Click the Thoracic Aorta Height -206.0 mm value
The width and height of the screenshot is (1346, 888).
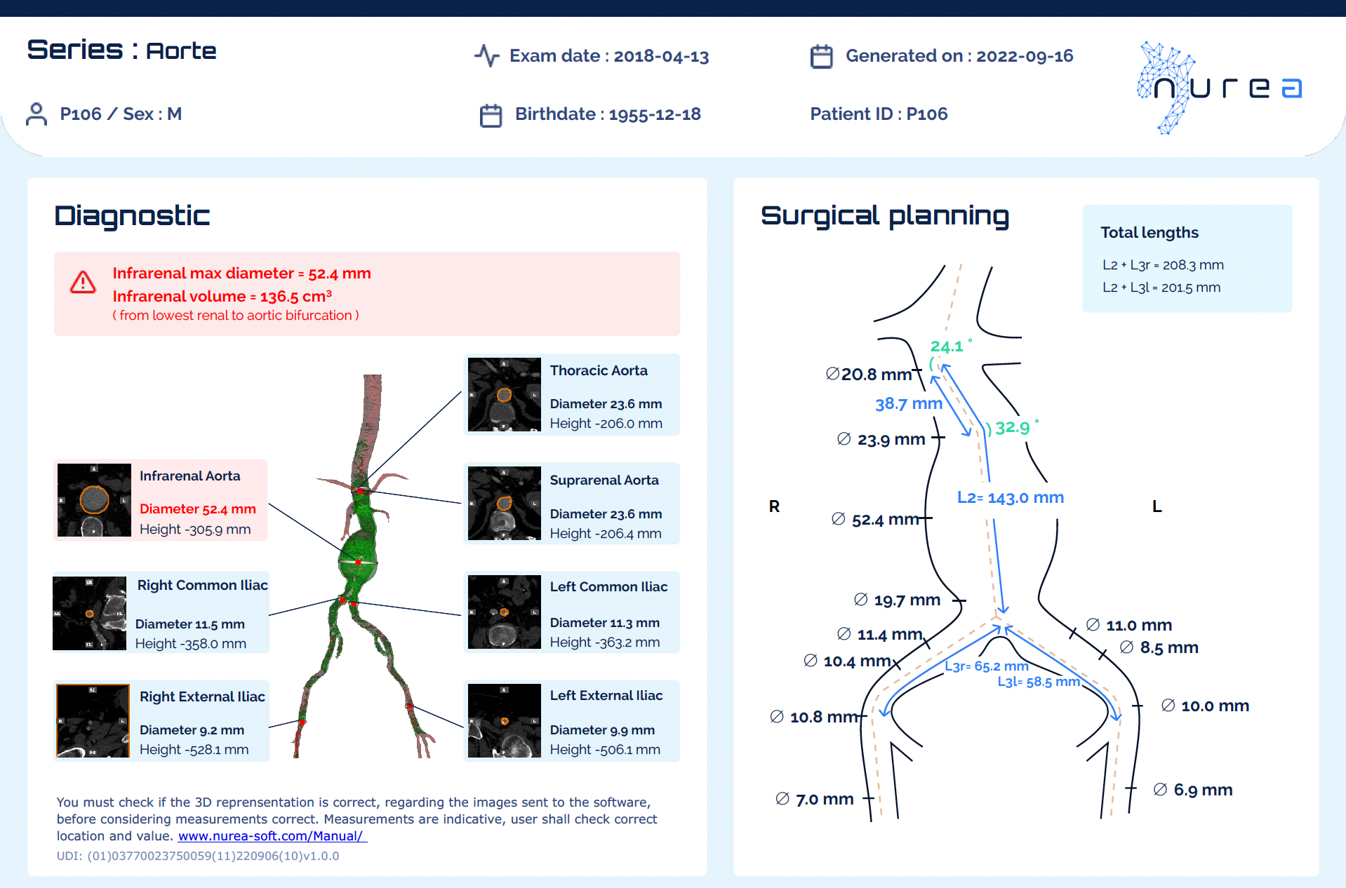[606, 424]
